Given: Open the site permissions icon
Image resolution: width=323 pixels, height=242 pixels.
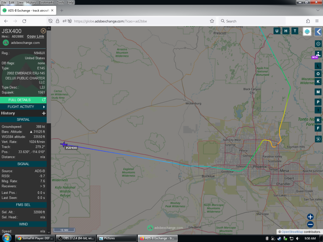Looking at the screenshot, I should tap(64, 21).
